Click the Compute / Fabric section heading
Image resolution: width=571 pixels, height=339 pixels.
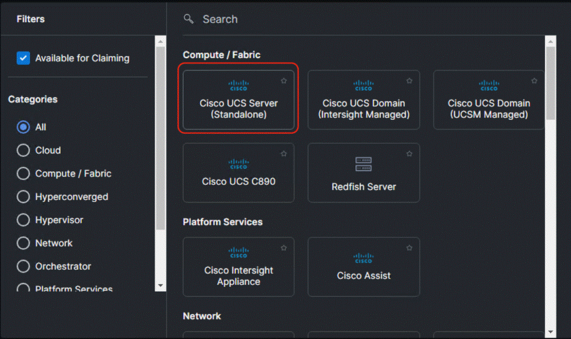click(222, 55)
